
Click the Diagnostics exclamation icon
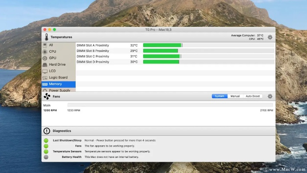coord(47,131)
